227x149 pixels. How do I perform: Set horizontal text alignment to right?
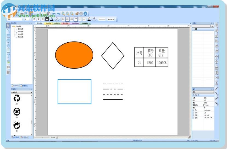point(71,19)
